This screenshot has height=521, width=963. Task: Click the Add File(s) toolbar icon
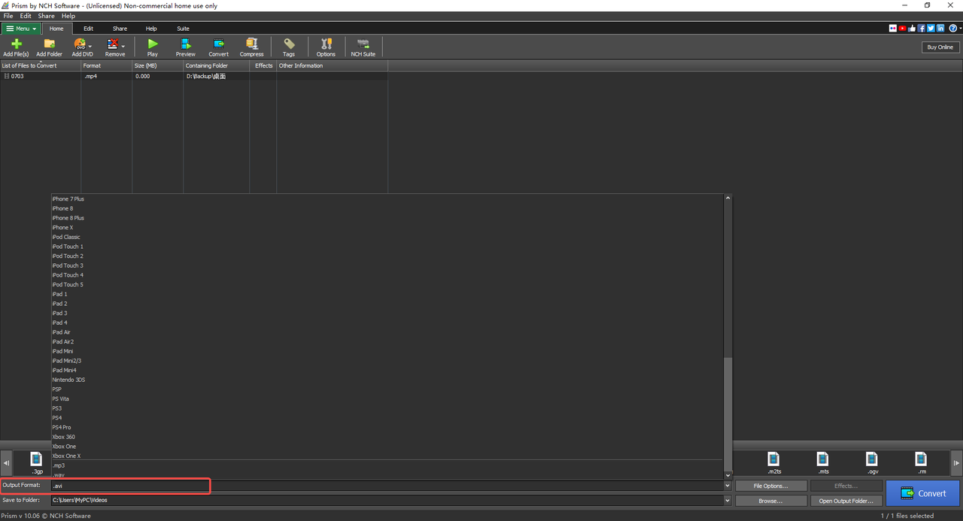(x=16, y=47)
